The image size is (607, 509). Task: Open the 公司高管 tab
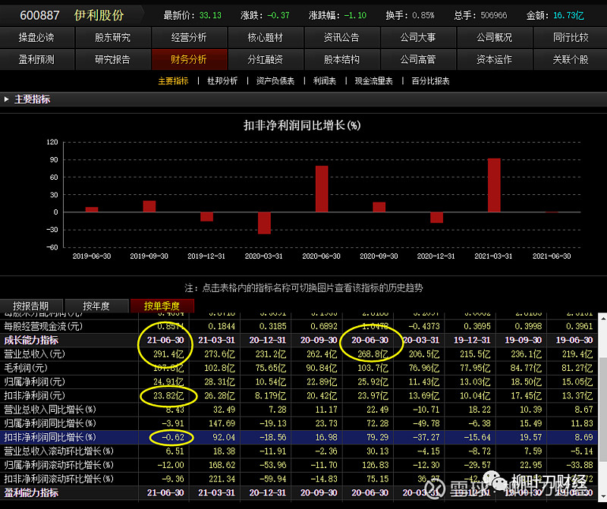tap(418, 60)
